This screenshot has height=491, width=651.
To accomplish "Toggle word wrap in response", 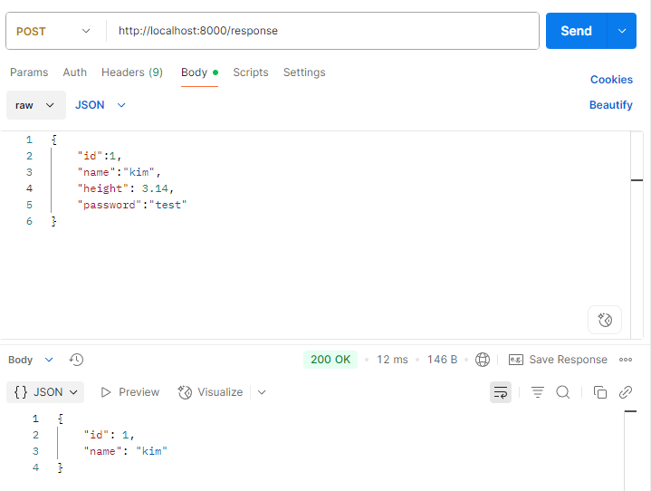I will tap(501, 392).
